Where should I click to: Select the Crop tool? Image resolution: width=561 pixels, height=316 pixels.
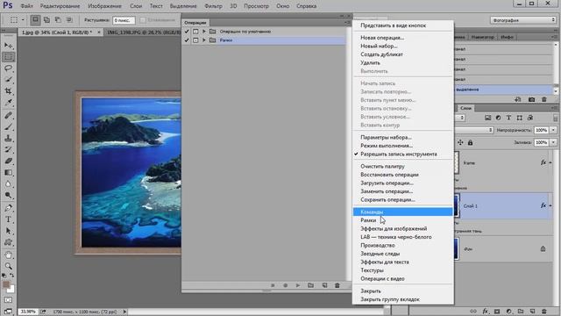(x=8, y=91)
